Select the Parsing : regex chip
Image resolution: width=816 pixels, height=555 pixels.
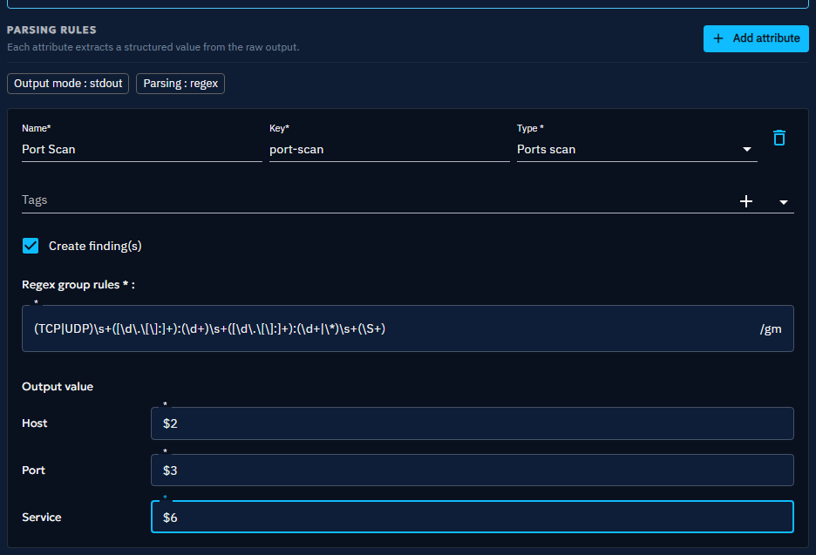click(180, 84)
